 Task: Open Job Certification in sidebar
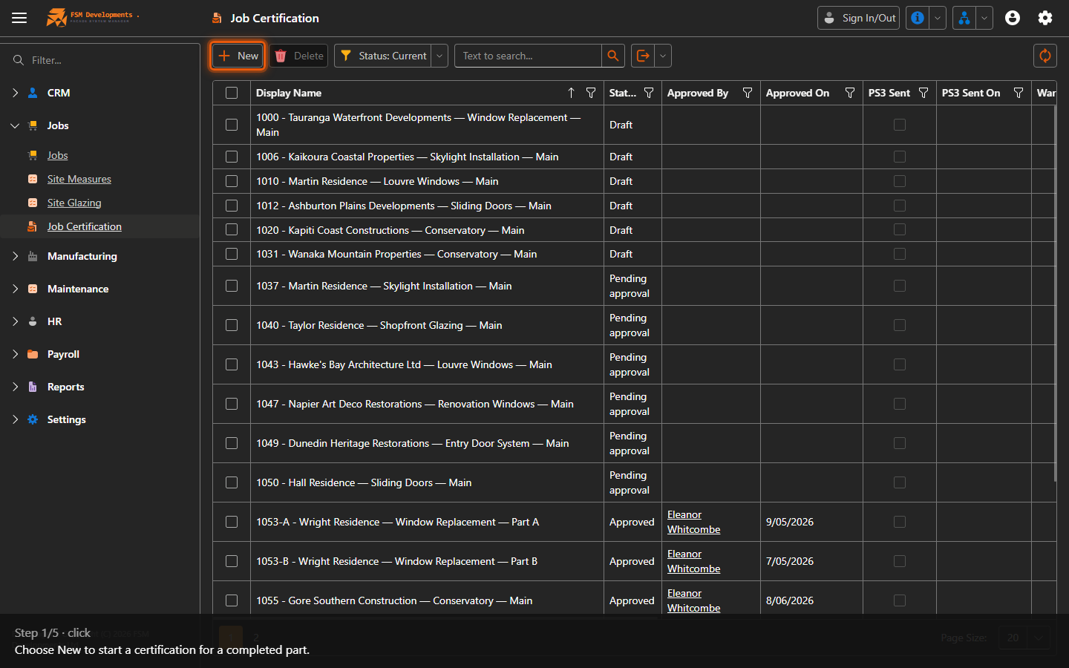[x=85, y=226]
